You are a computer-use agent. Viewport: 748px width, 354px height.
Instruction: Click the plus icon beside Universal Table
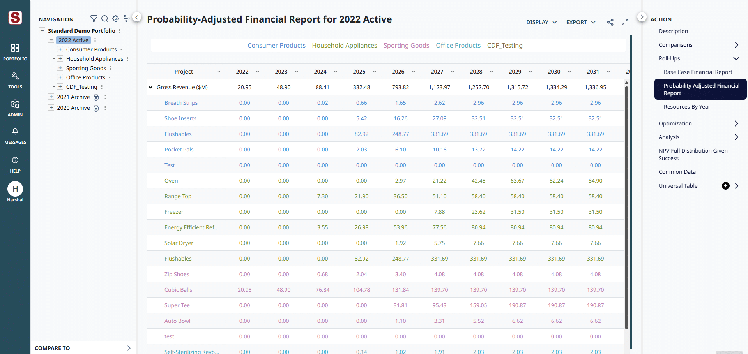point(725,186)
